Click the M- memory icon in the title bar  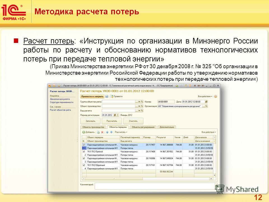pyautogui.click(x=203, y=86)
